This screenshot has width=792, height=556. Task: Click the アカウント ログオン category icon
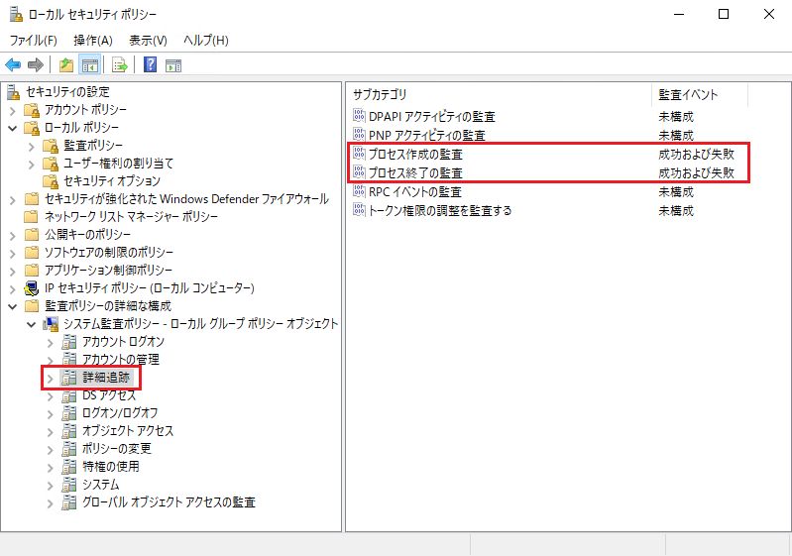tap(69, 342)
